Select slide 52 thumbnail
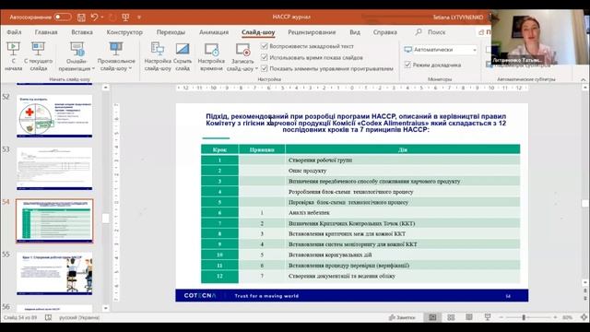The width and height of the screenshot is (590, 332). [54, 115]
